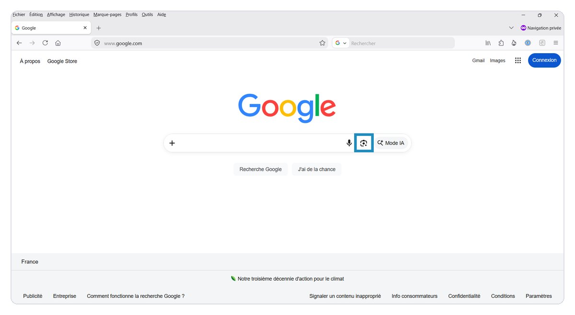
Task: Click the Recherche Google button
Action: (x=261, y=169)
